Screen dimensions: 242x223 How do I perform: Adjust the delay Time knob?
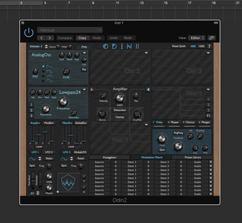coord(162,138)
